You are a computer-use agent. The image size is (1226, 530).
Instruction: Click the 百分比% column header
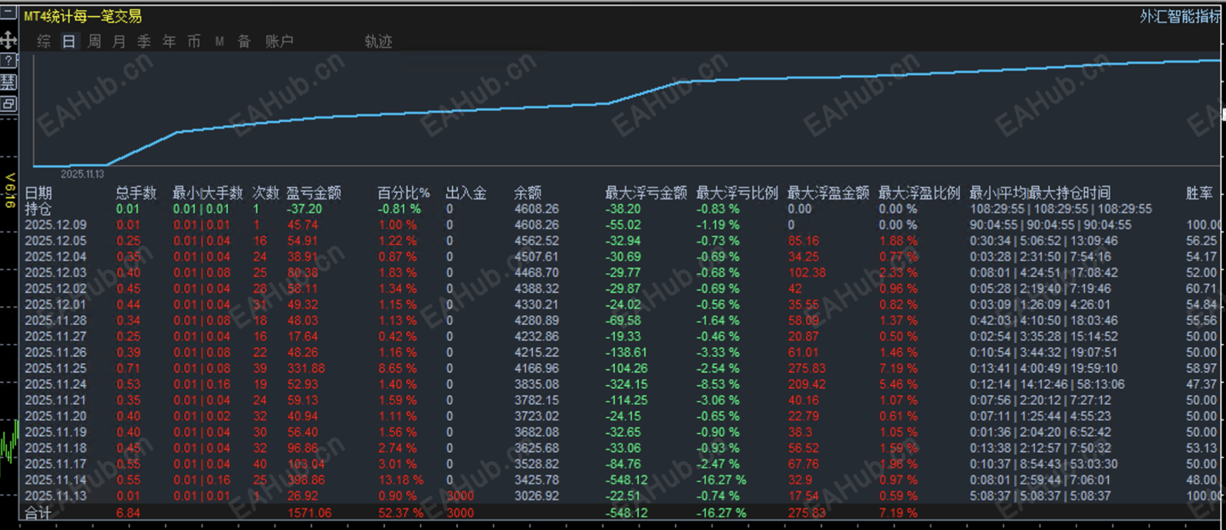click(403, 193)
